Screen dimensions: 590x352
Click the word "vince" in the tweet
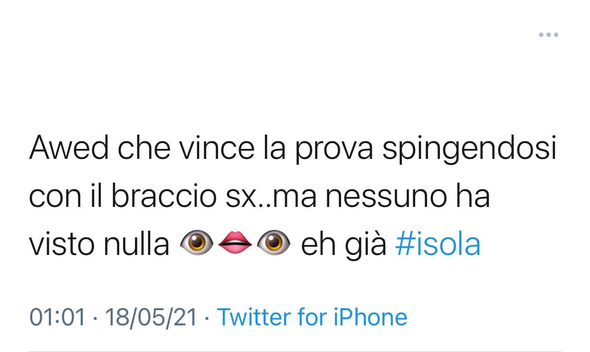(217, 148)
